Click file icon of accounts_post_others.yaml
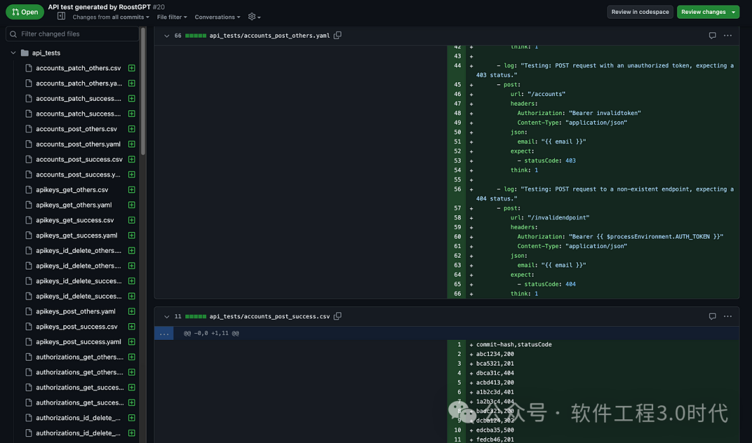Viewport: 752px width, 443px height. [x=29, y=144]
